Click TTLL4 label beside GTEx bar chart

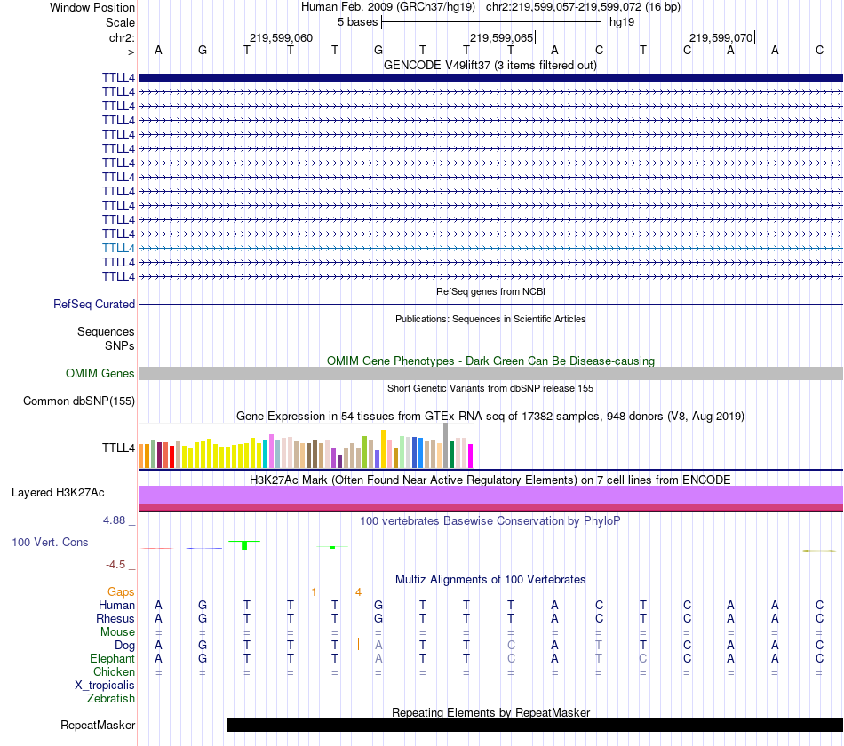pyautogui.click(x=118, y=448)
